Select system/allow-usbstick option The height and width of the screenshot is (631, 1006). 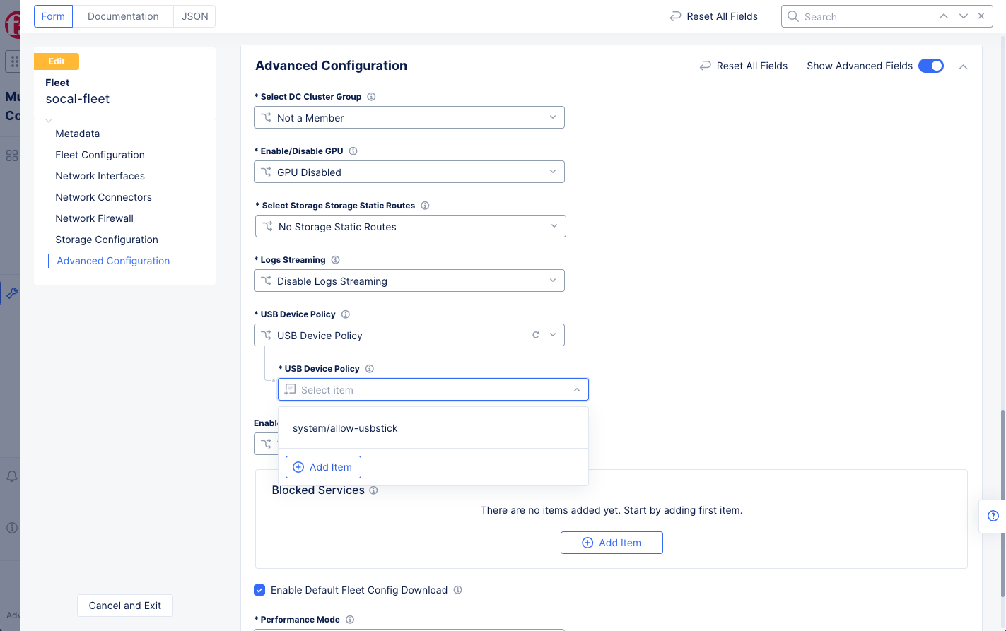433,428
